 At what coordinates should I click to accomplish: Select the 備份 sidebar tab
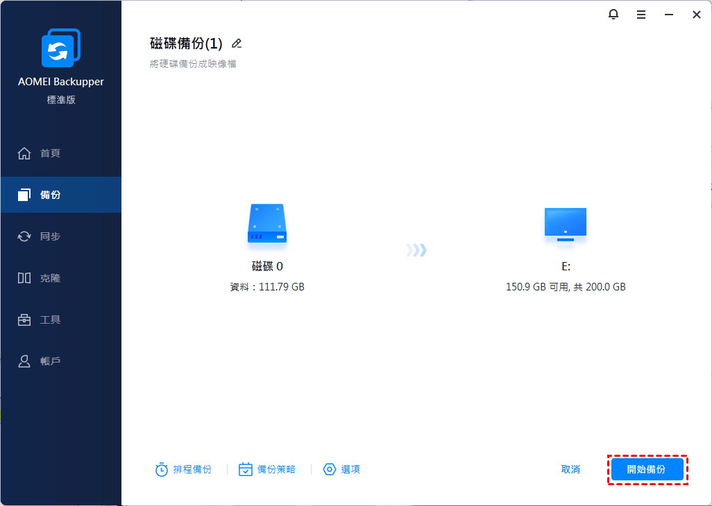pos(61,195)
